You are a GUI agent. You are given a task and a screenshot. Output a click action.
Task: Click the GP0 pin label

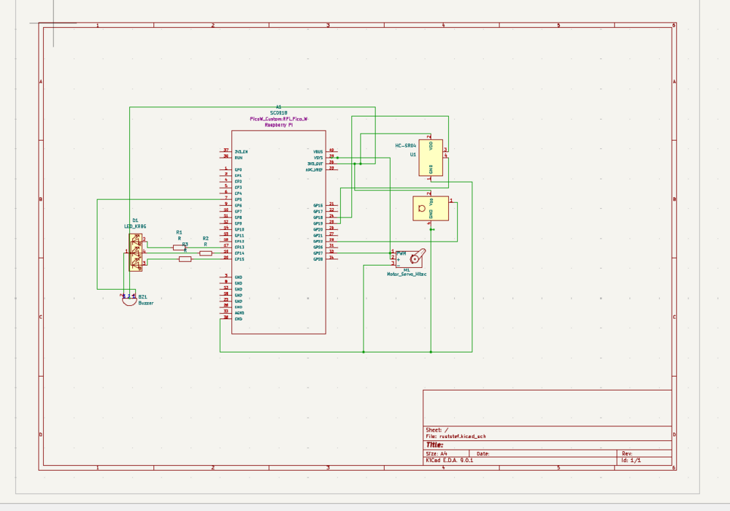(x=238, y=170)
